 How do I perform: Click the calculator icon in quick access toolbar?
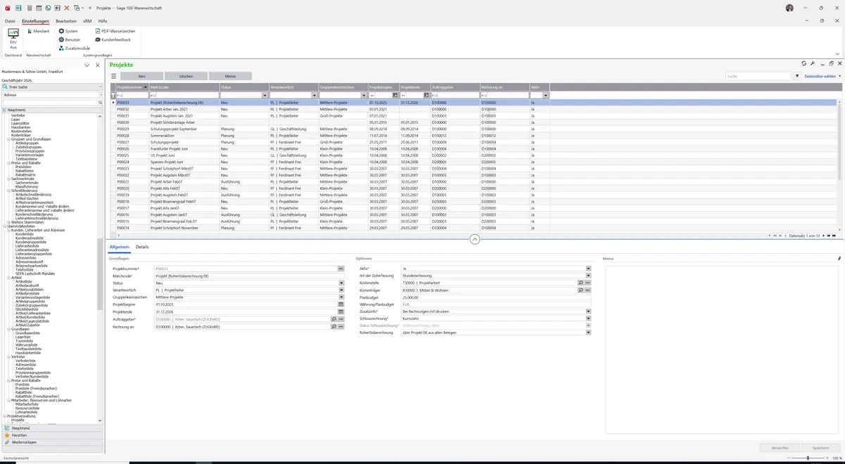pos(29,8)
